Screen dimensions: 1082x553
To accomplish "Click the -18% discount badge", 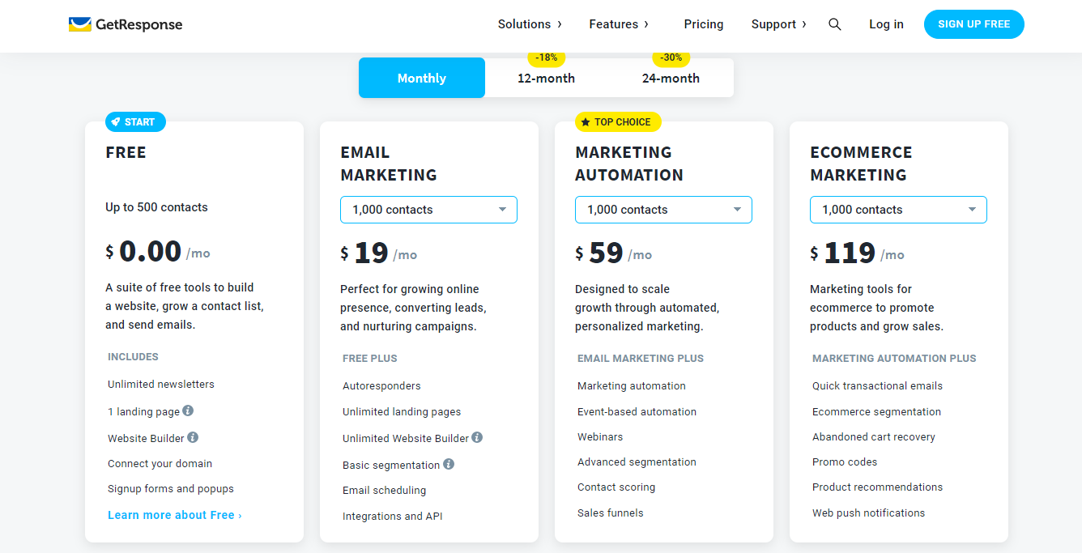I will 547,57.
